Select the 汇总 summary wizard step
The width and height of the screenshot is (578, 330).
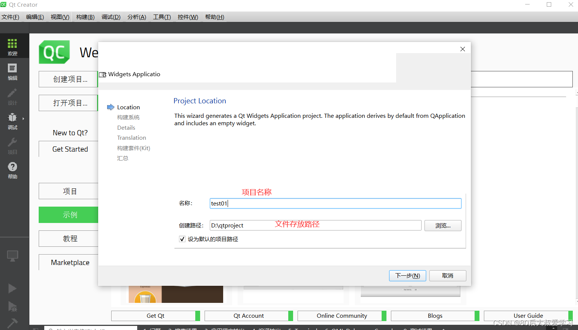[123, 158]
